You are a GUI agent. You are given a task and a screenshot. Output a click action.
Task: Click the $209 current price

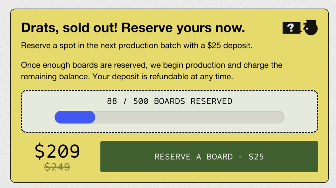click(x=57, y=151)
